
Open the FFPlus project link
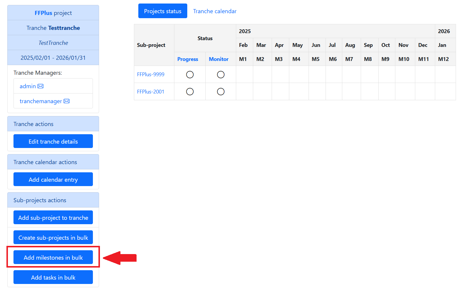tap(43, 13)
